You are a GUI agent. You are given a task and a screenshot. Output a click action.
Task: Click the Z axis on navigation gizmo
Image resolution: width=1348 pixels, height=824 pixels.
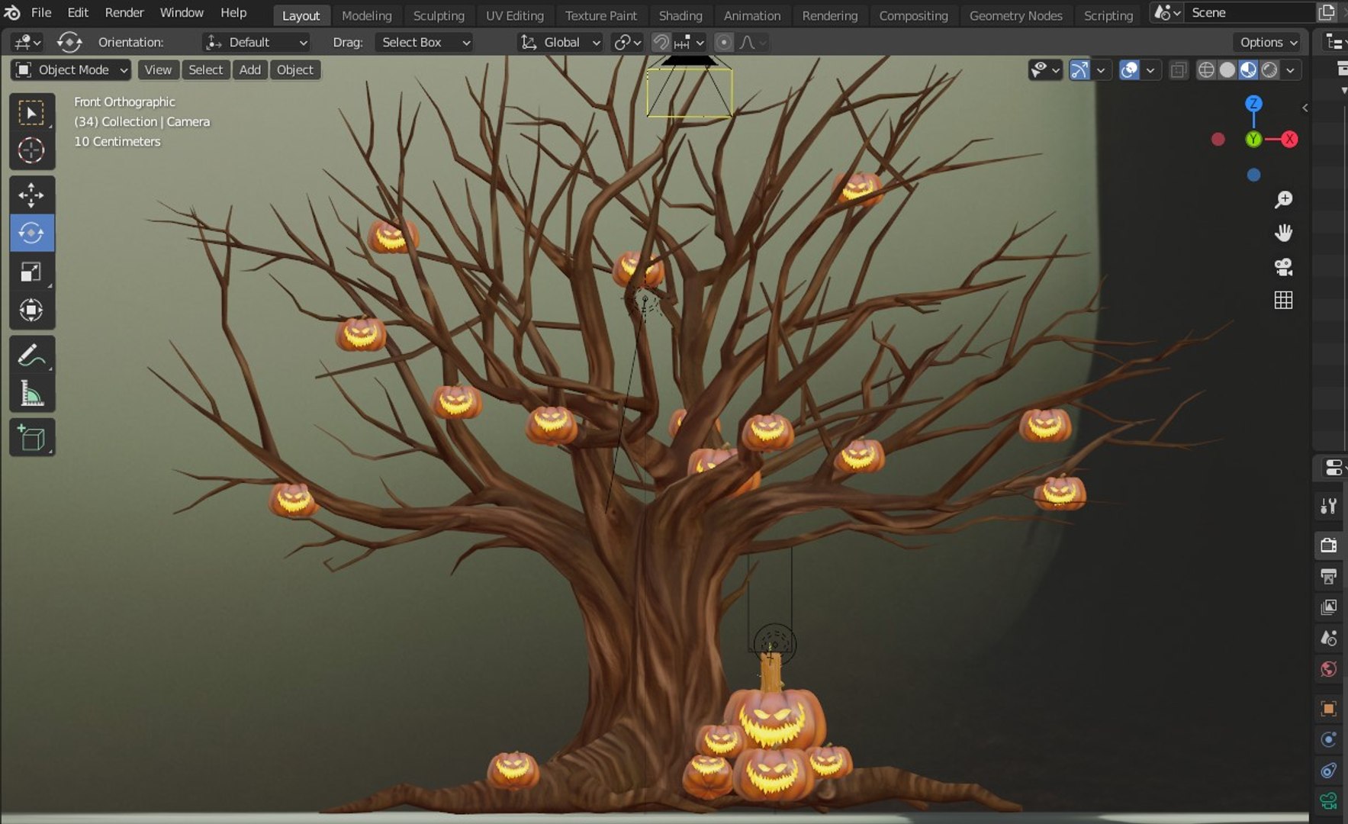tap(1253, 104)
